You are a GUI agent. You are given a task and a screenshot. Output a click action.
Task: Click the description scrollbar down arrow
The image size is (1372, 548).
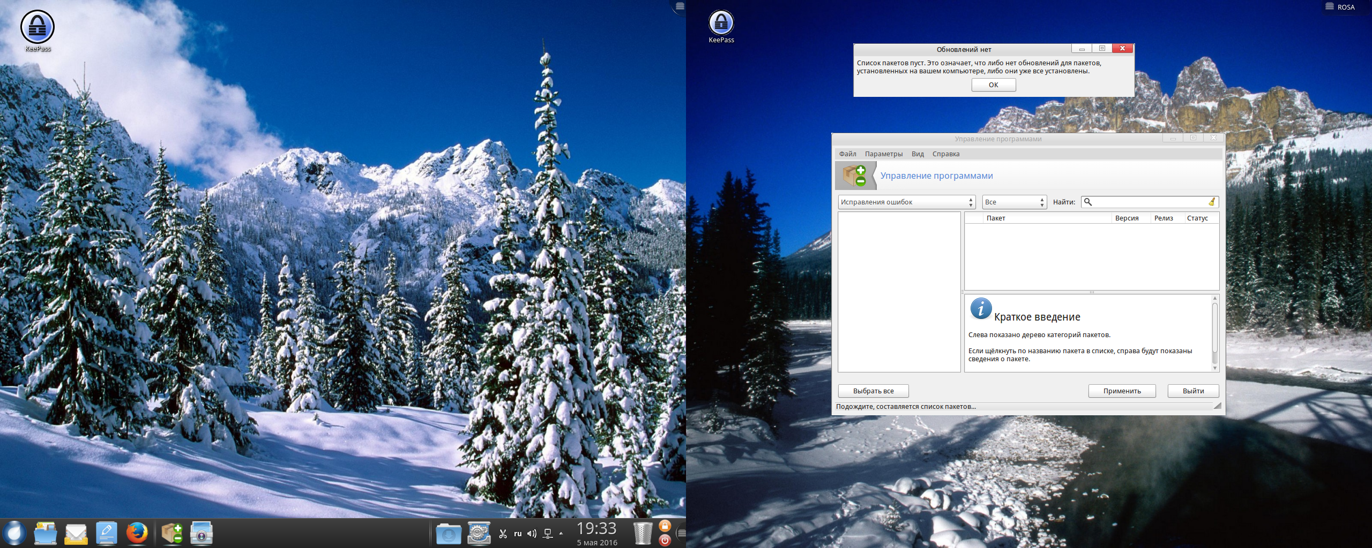pyautogui.click(x=1215, y=368)
